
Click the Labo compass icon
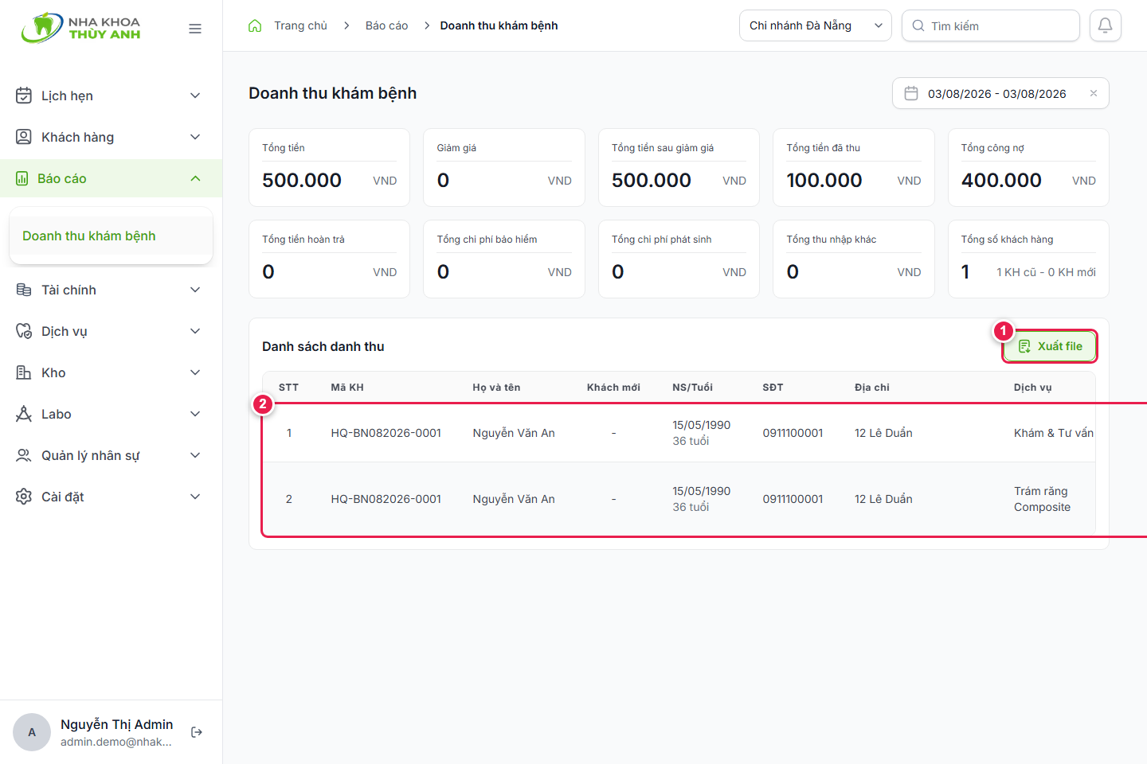tap(24, 414)
